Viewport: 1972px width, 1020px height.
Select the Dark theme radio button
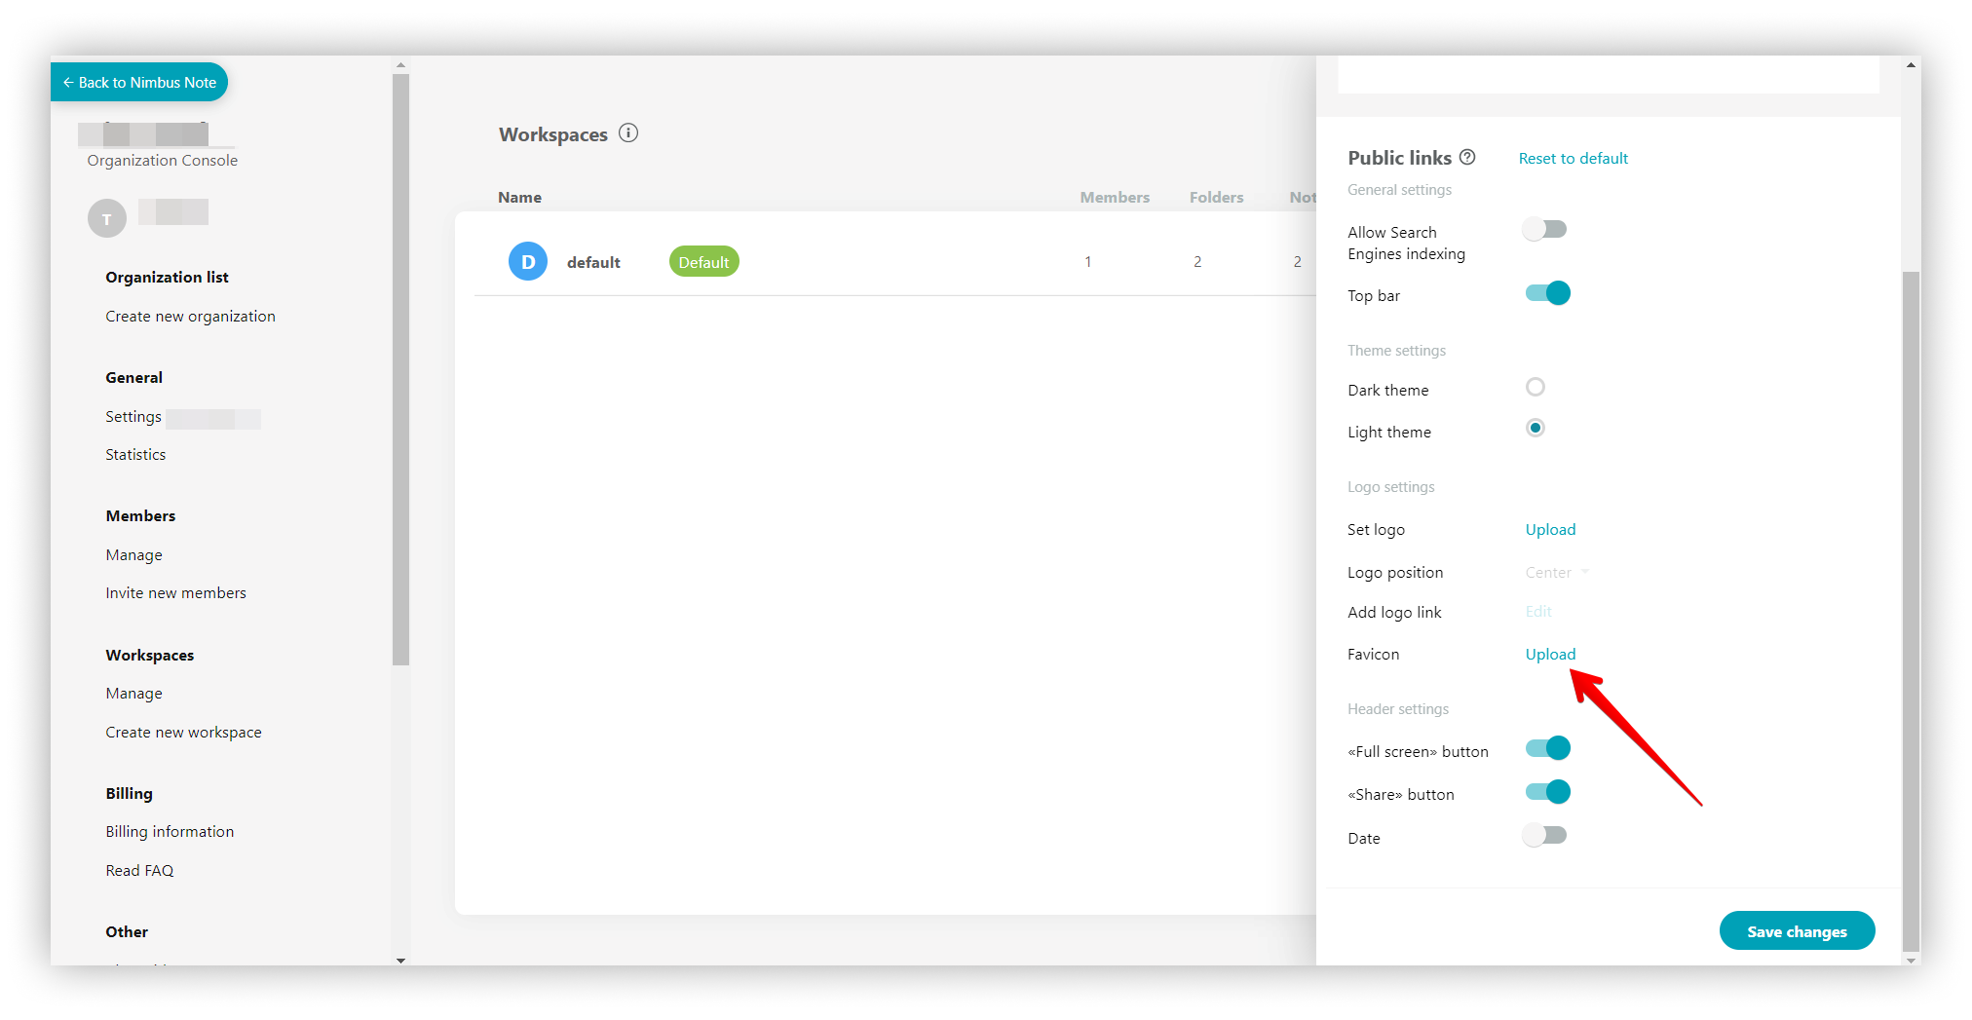(1536, 387)
